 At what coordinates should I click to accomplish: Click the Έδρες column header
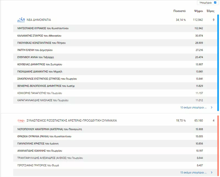click(x=210, y=11)
